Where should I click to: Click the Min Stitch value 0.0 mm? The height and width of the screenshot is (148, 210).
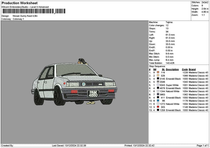tap(169, 57)
